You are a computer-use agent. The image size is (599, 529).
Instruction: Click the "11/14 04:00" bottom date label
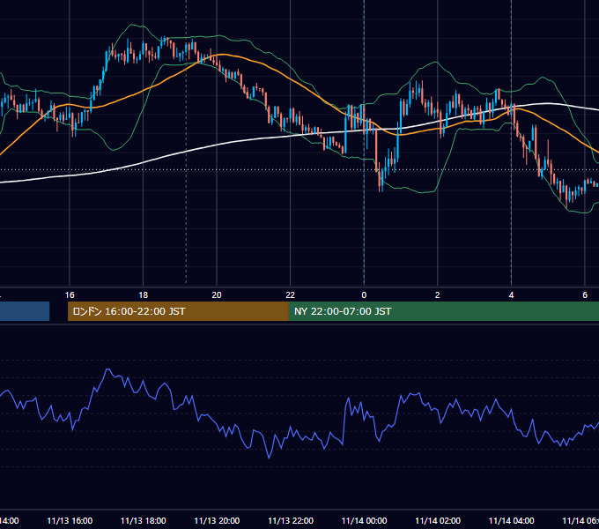[512, 521]
